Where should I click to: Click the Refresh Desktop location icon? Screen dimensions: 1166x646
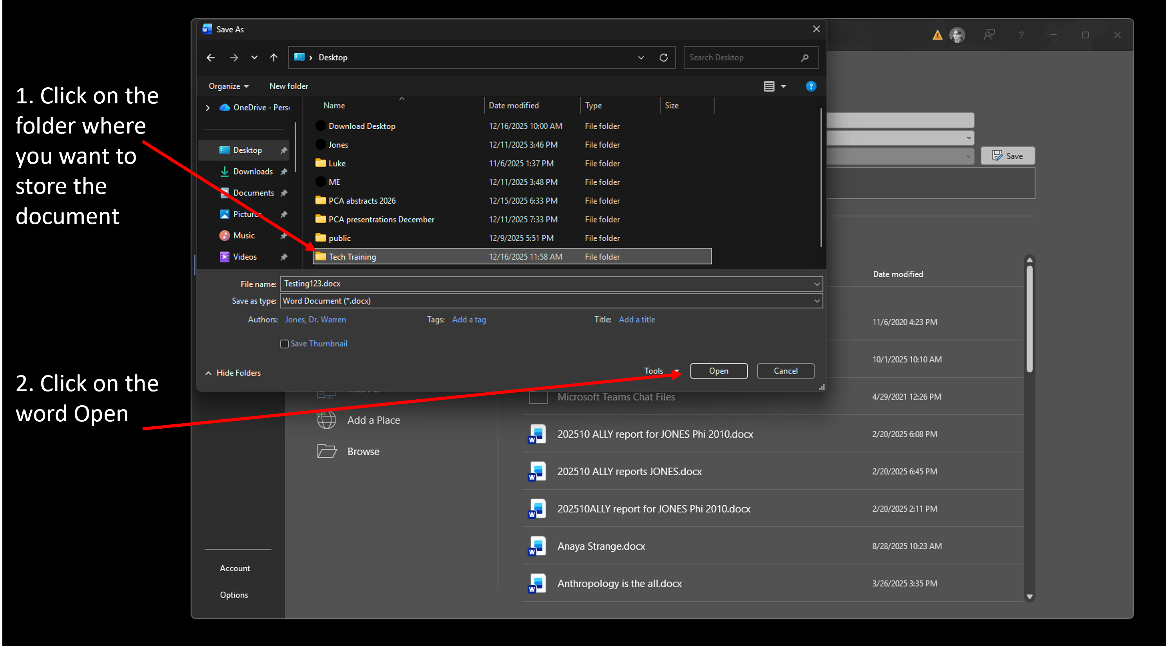(664, 58)
